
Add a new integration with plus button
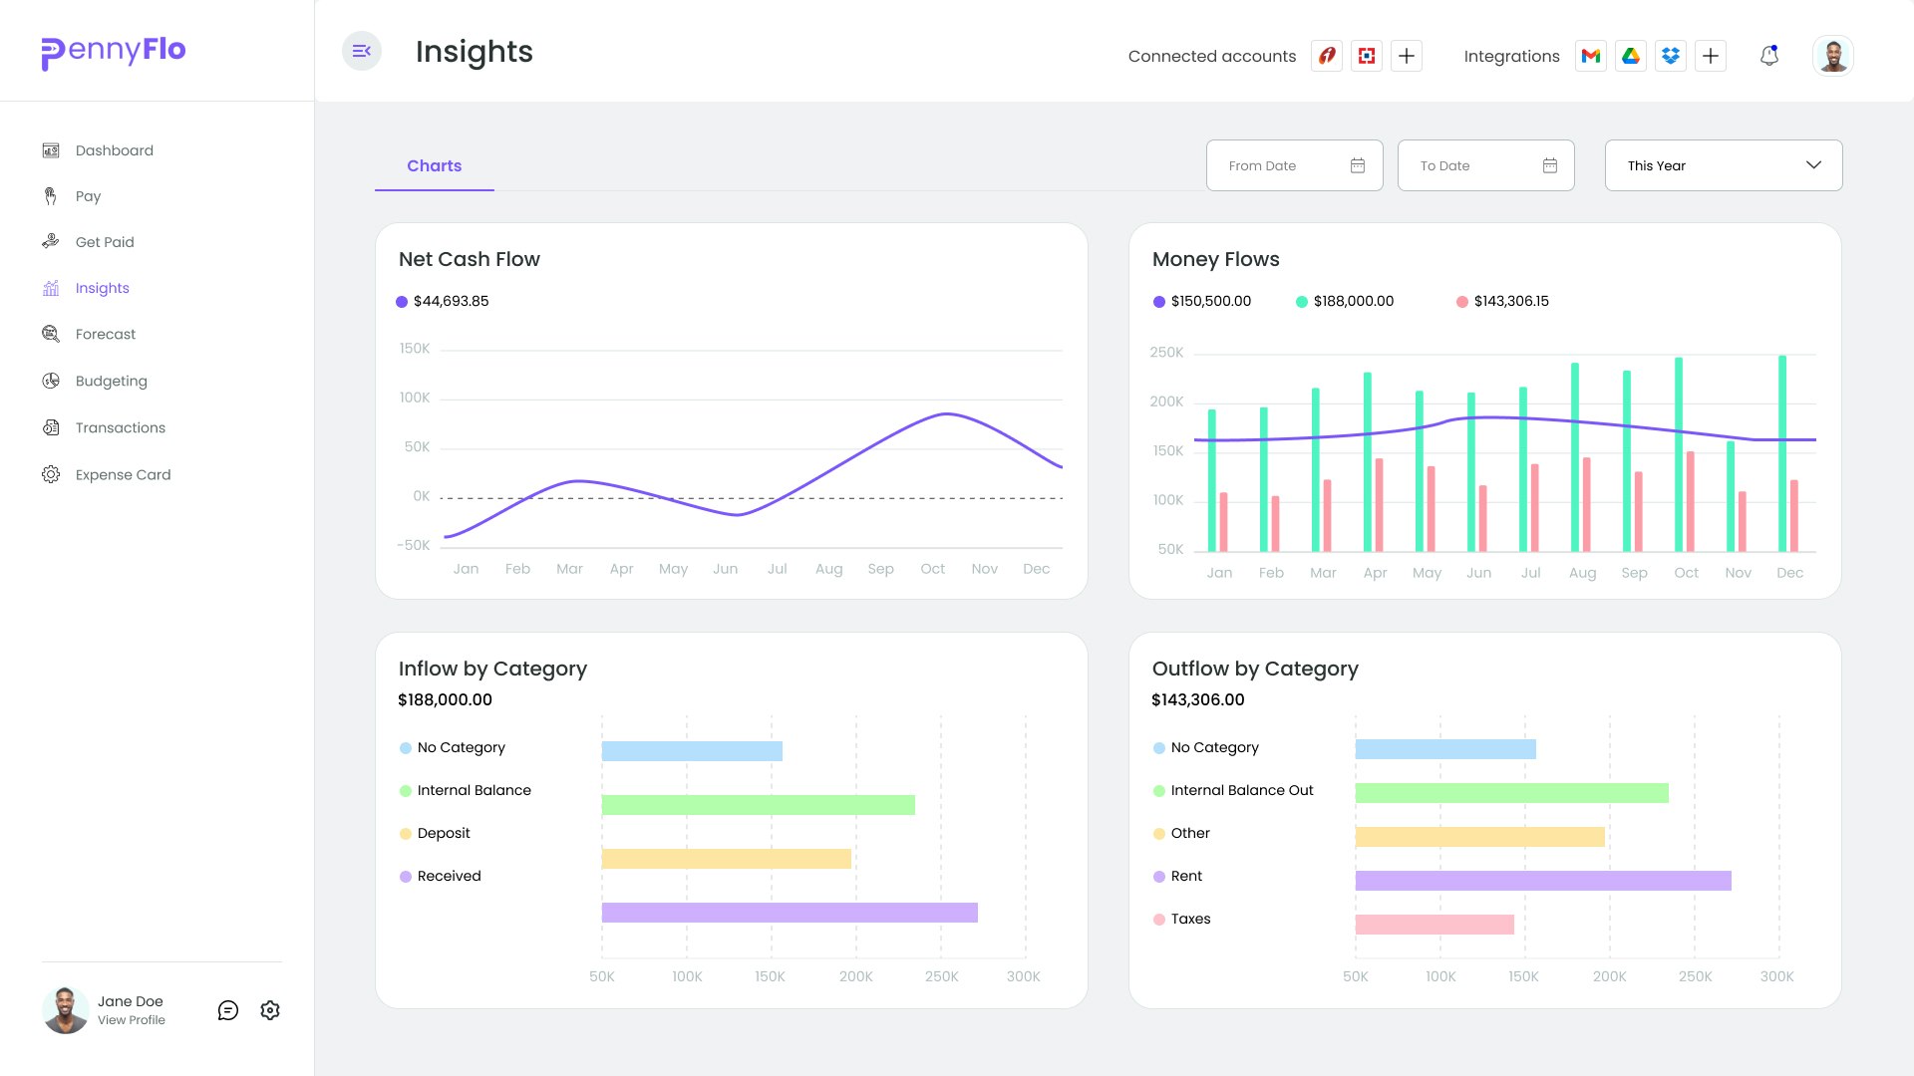1711,56
